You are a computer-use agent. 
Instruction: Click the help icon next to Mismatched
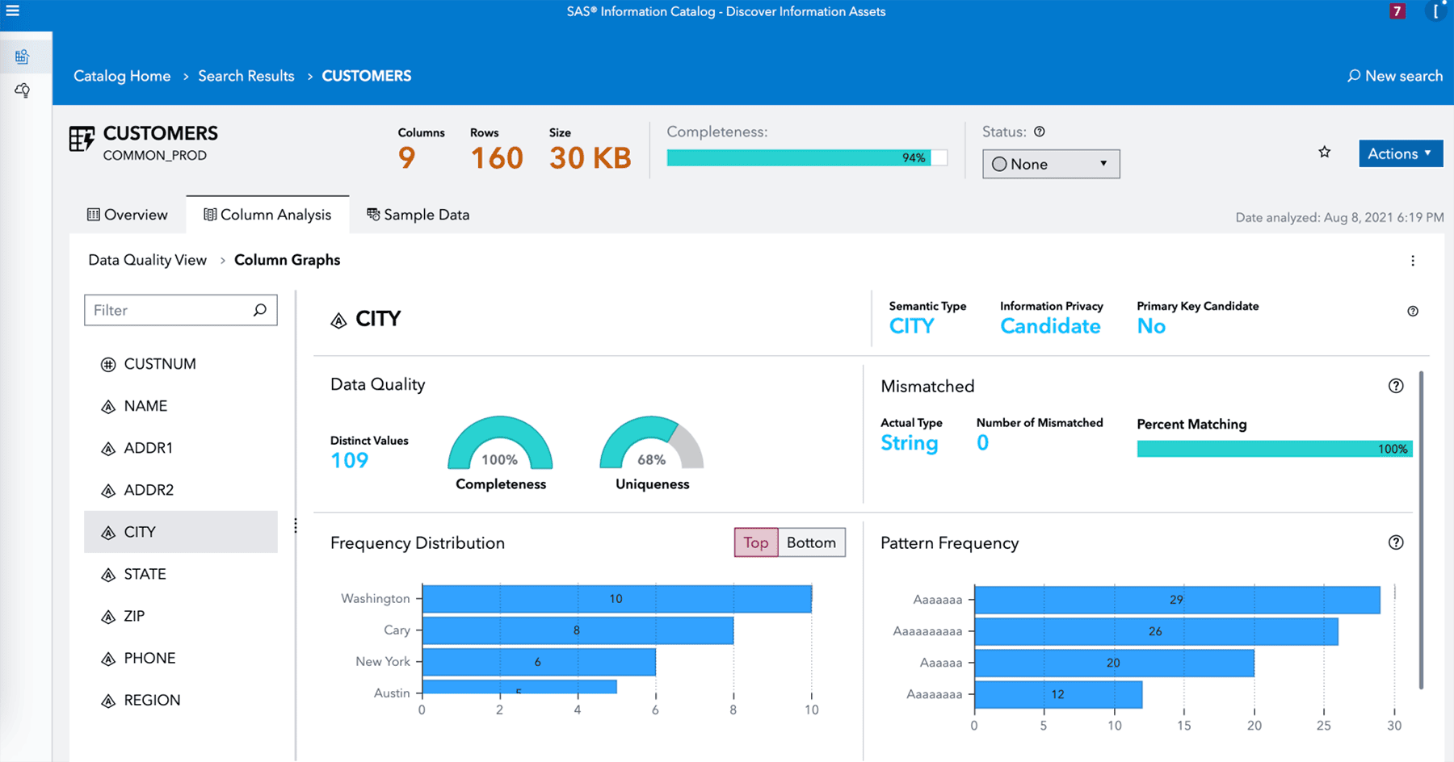(x=1397, y=386)
